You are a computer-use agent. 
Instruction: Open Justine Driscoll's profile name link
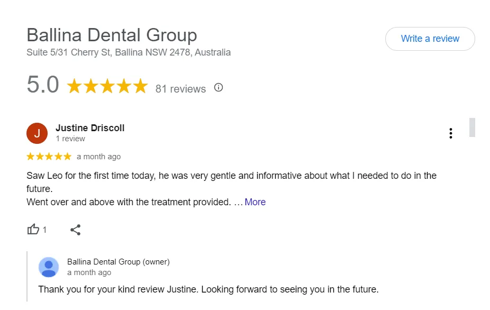tap(90, 128)
